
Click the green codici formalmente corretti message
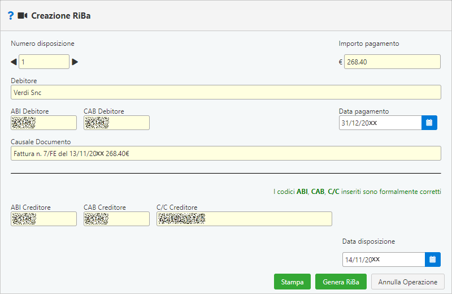(357, 192)
